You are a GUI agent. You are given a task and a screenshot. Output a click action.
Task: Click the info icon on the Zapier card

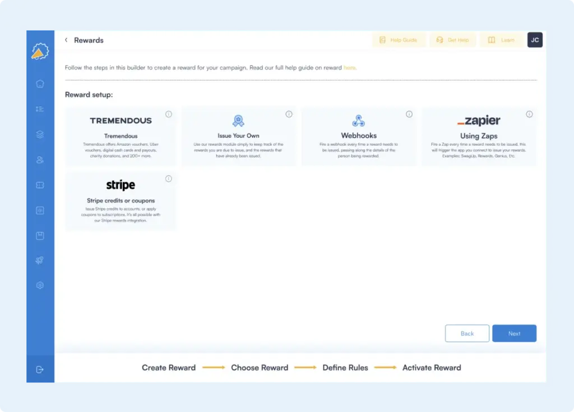(529, 114)
